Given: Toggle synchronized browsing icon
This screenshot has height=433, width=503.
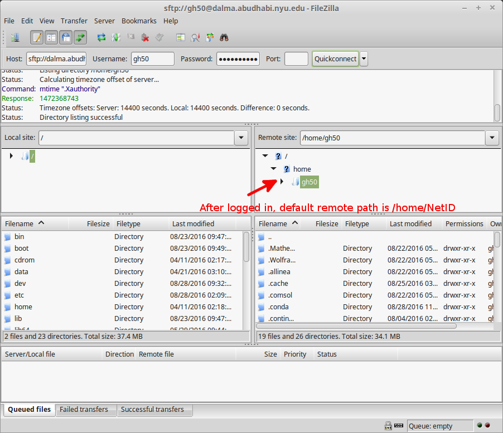Looking at the screenshot, I should (210, 38).
